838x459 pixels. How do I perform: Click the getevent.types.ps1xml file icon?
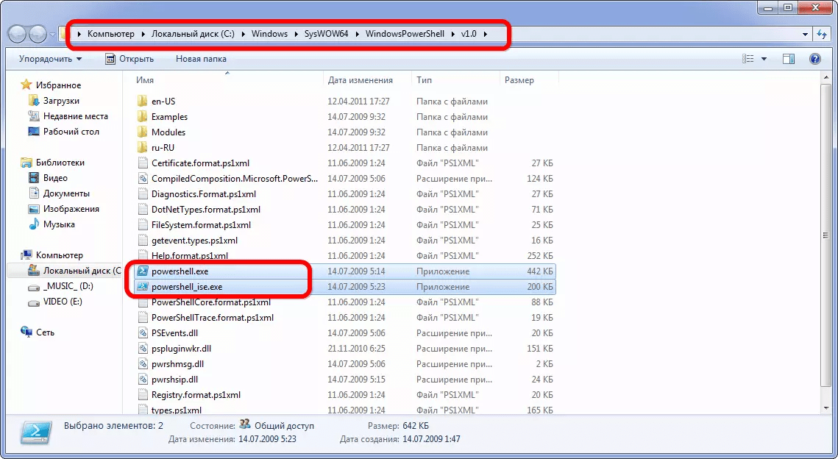tap(142, 241)
